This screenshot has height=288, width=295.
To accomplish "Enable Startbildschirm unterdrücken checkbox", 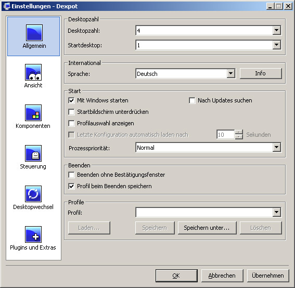I will [71, 112].
